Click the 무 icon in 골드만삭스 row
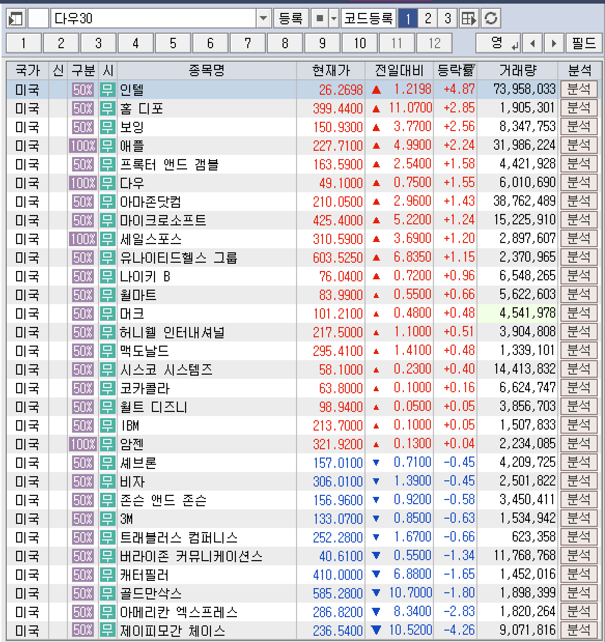 107,593
